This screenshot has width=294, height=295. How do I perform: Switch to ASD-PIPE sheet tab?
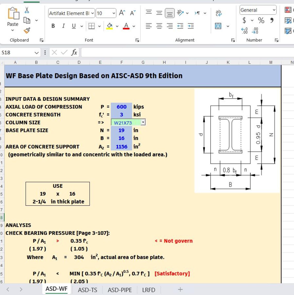tap(120, 290)
